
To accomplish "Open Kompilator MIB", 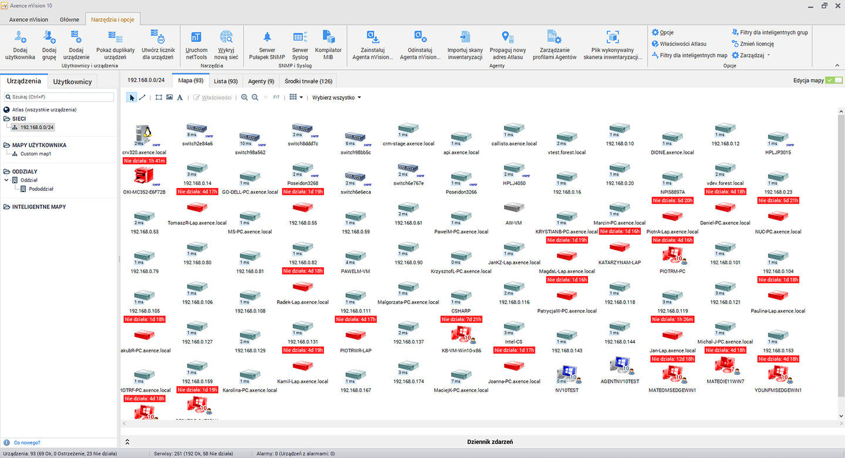I will point(329,45).
